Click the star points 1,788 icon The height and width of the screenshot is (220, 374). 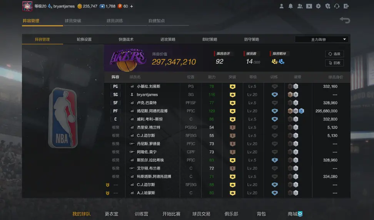[102, 6]
